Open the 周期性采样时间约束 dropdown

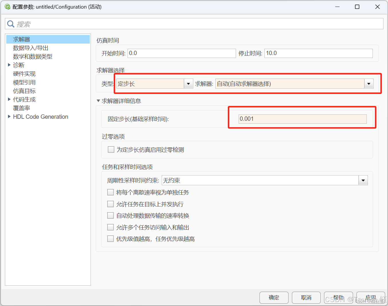click(363, 180)
